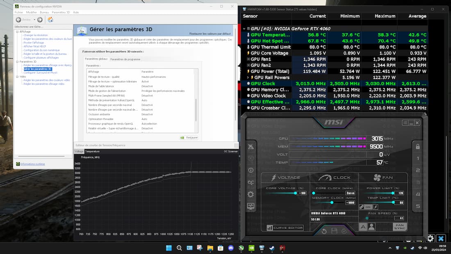451x254 pixels.
Task: Switch curve editor to Temperature tab
Action: (x=92, y=152)
